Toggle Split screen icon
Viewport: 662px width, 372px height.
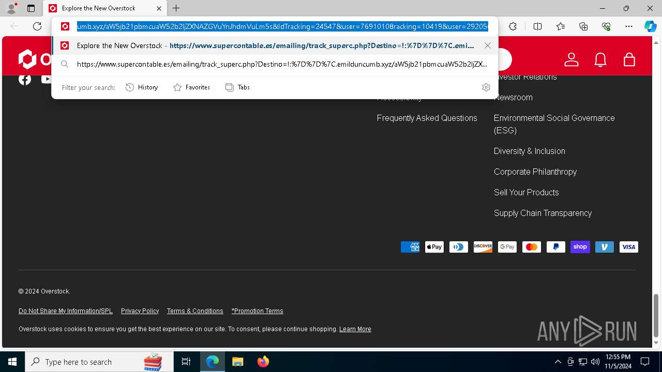tap(537, 26)
